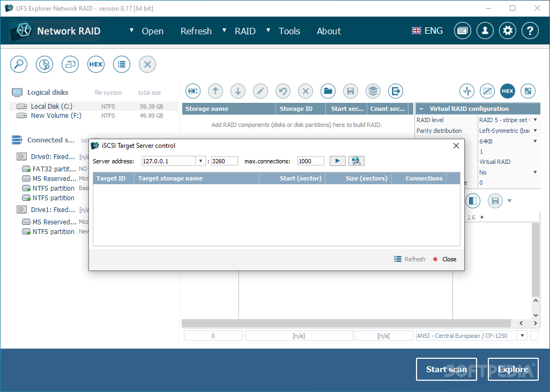Click the edit pencil icon in RAID toolbar
550x392 pixels.
click(261, 91)
